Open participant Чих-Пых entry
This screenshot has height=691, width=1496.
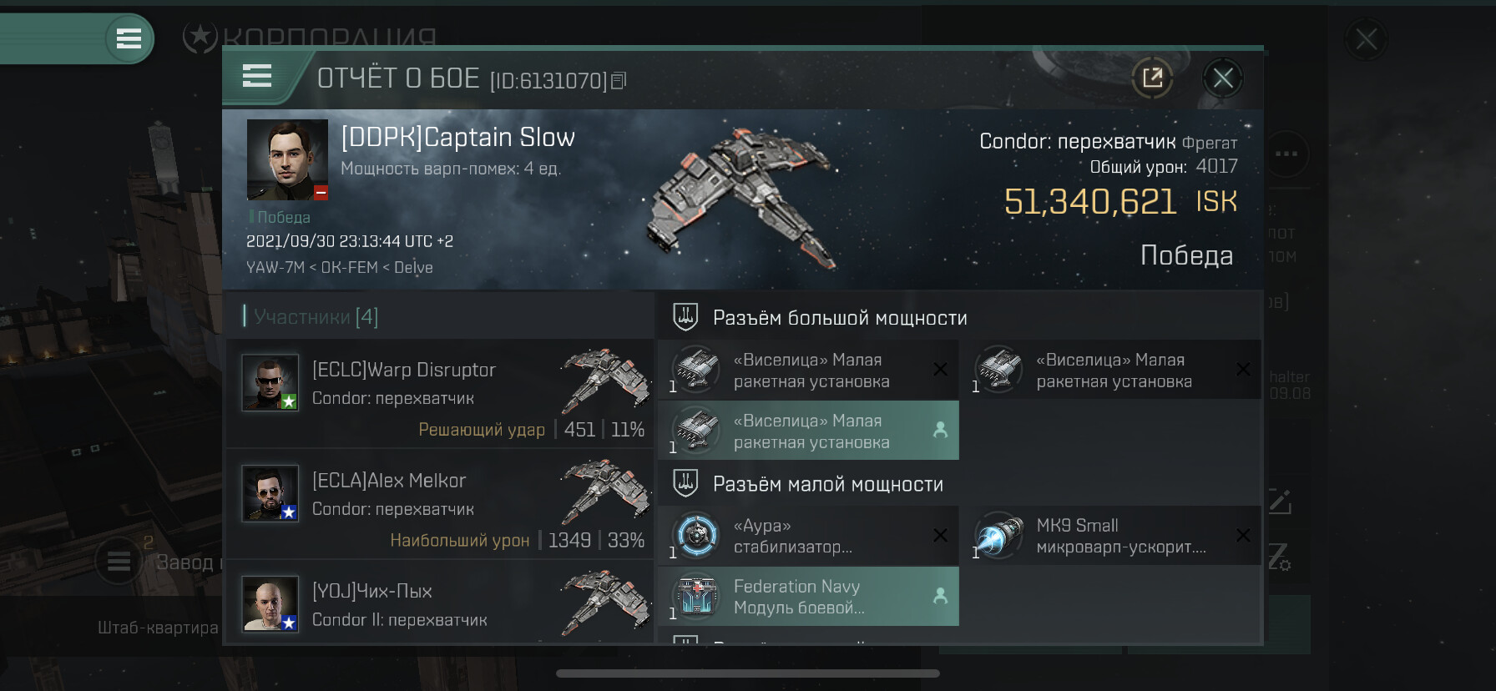point(440,603)
